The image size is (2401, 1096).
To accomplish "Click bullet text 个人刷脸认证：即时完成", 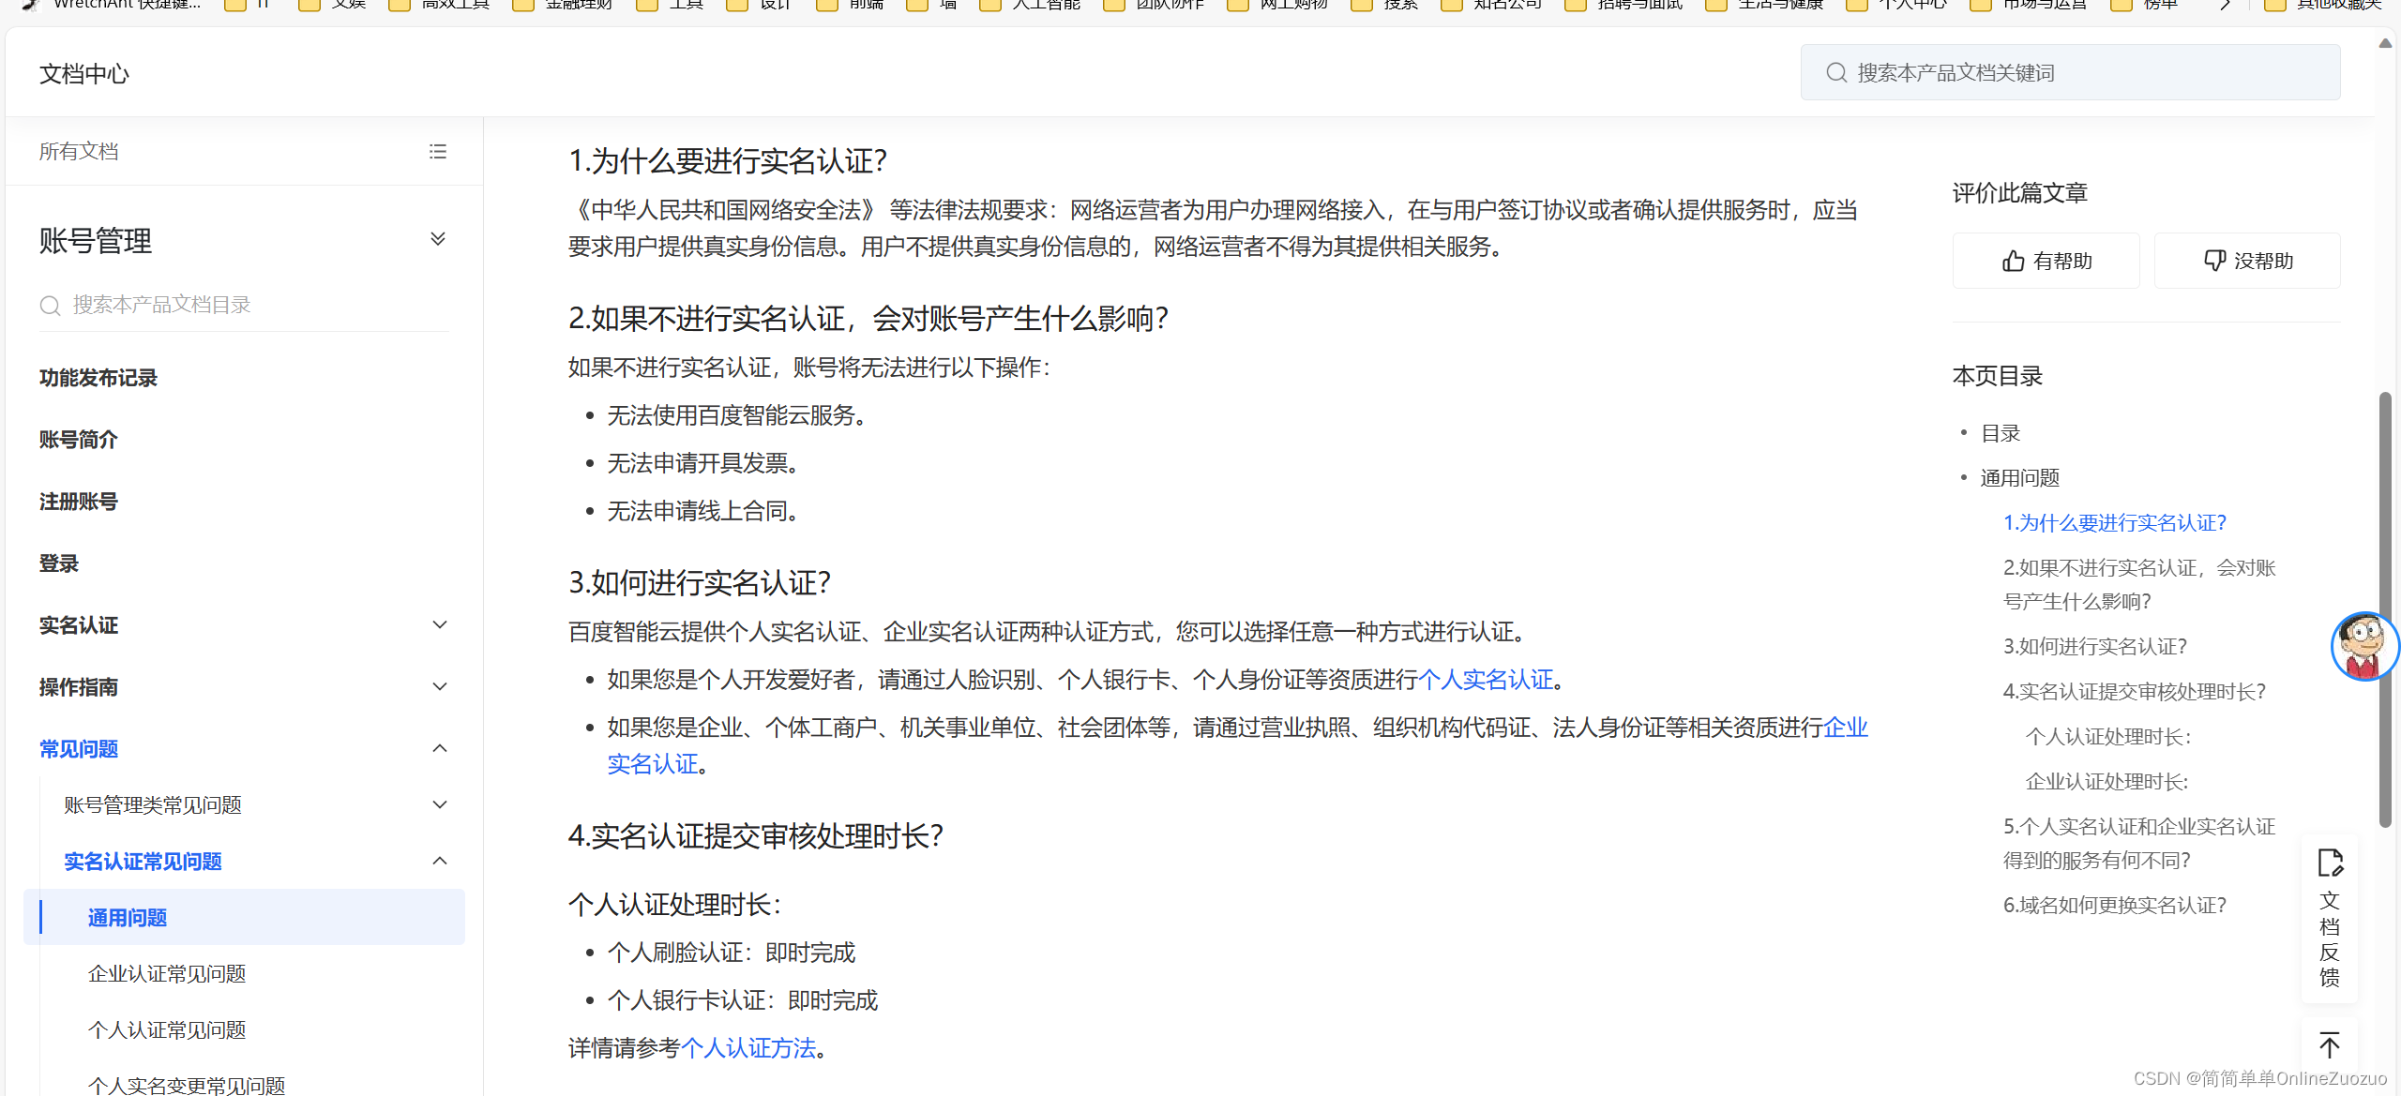I will pos(732,953).
